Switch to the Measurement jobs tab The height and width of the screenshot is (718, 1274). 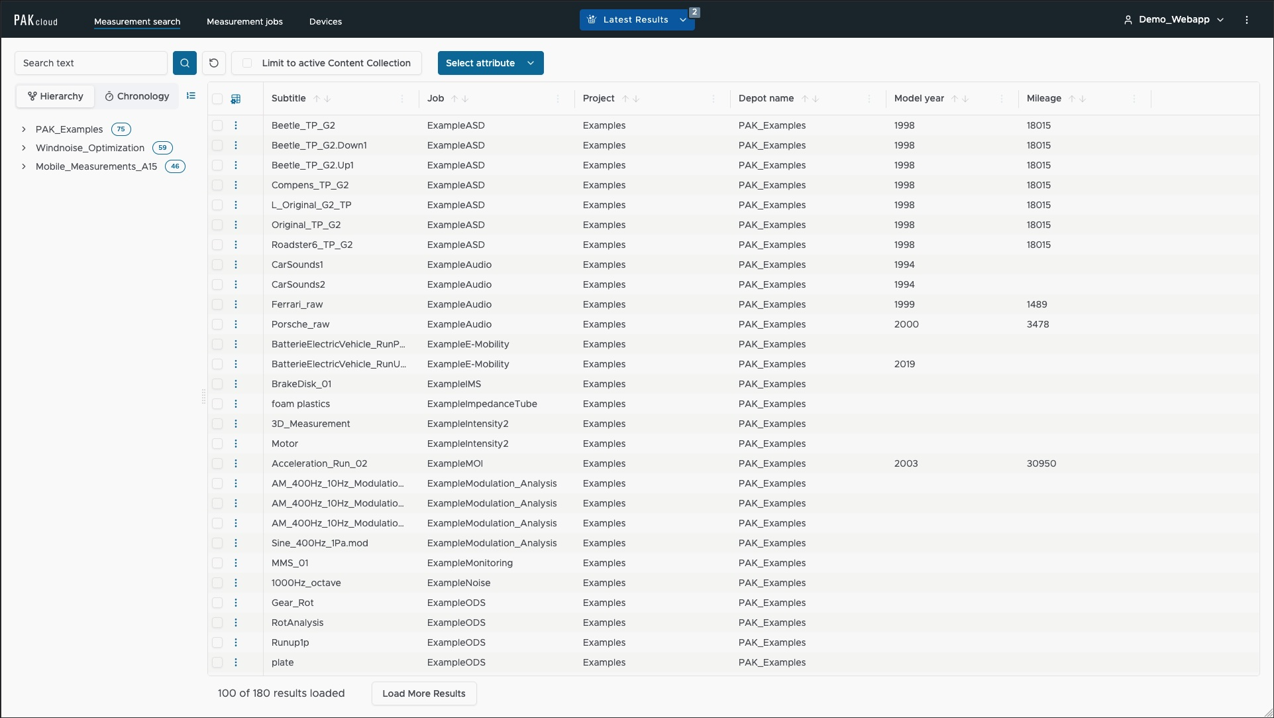pyautogui.click(x=244, y=21)
